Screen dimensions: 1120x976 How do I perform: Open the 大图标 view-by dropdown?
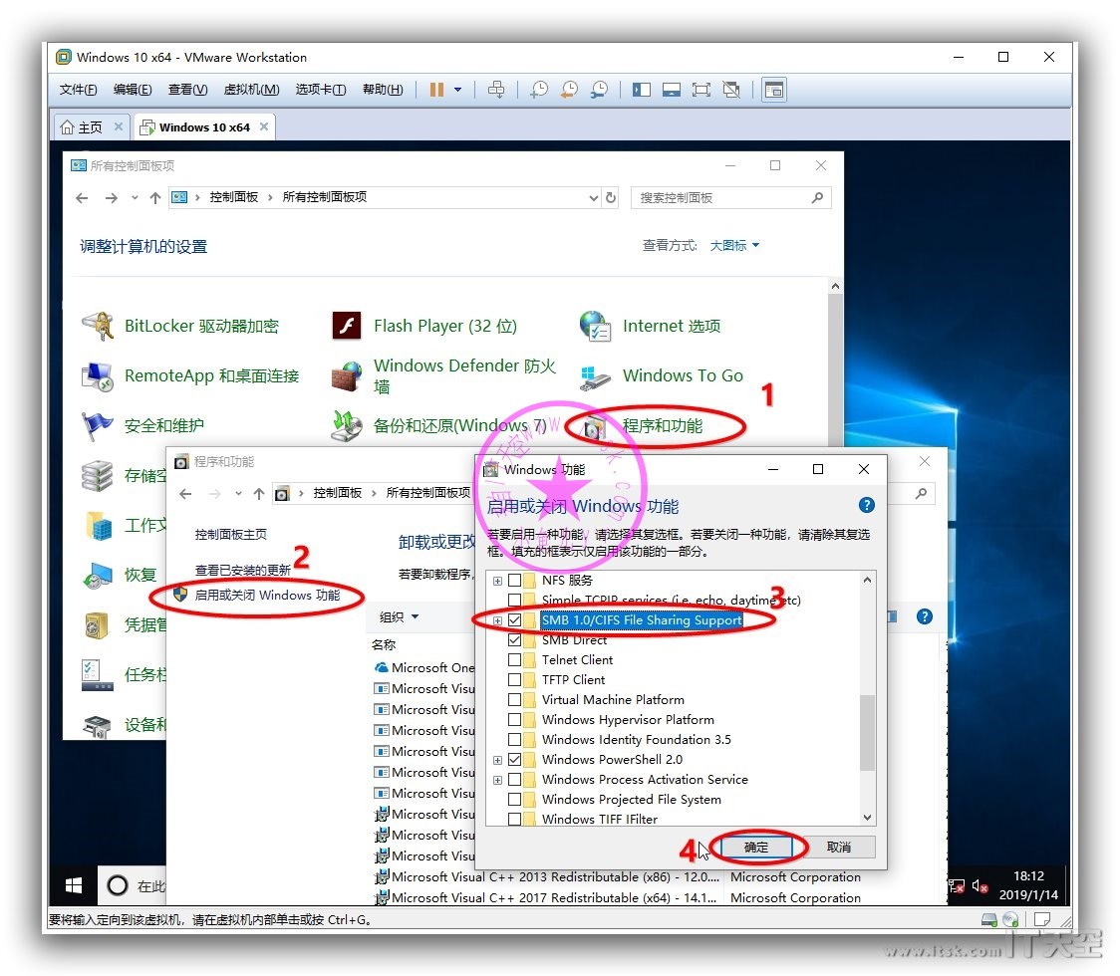pyautogui.click(x=734, y=246)
